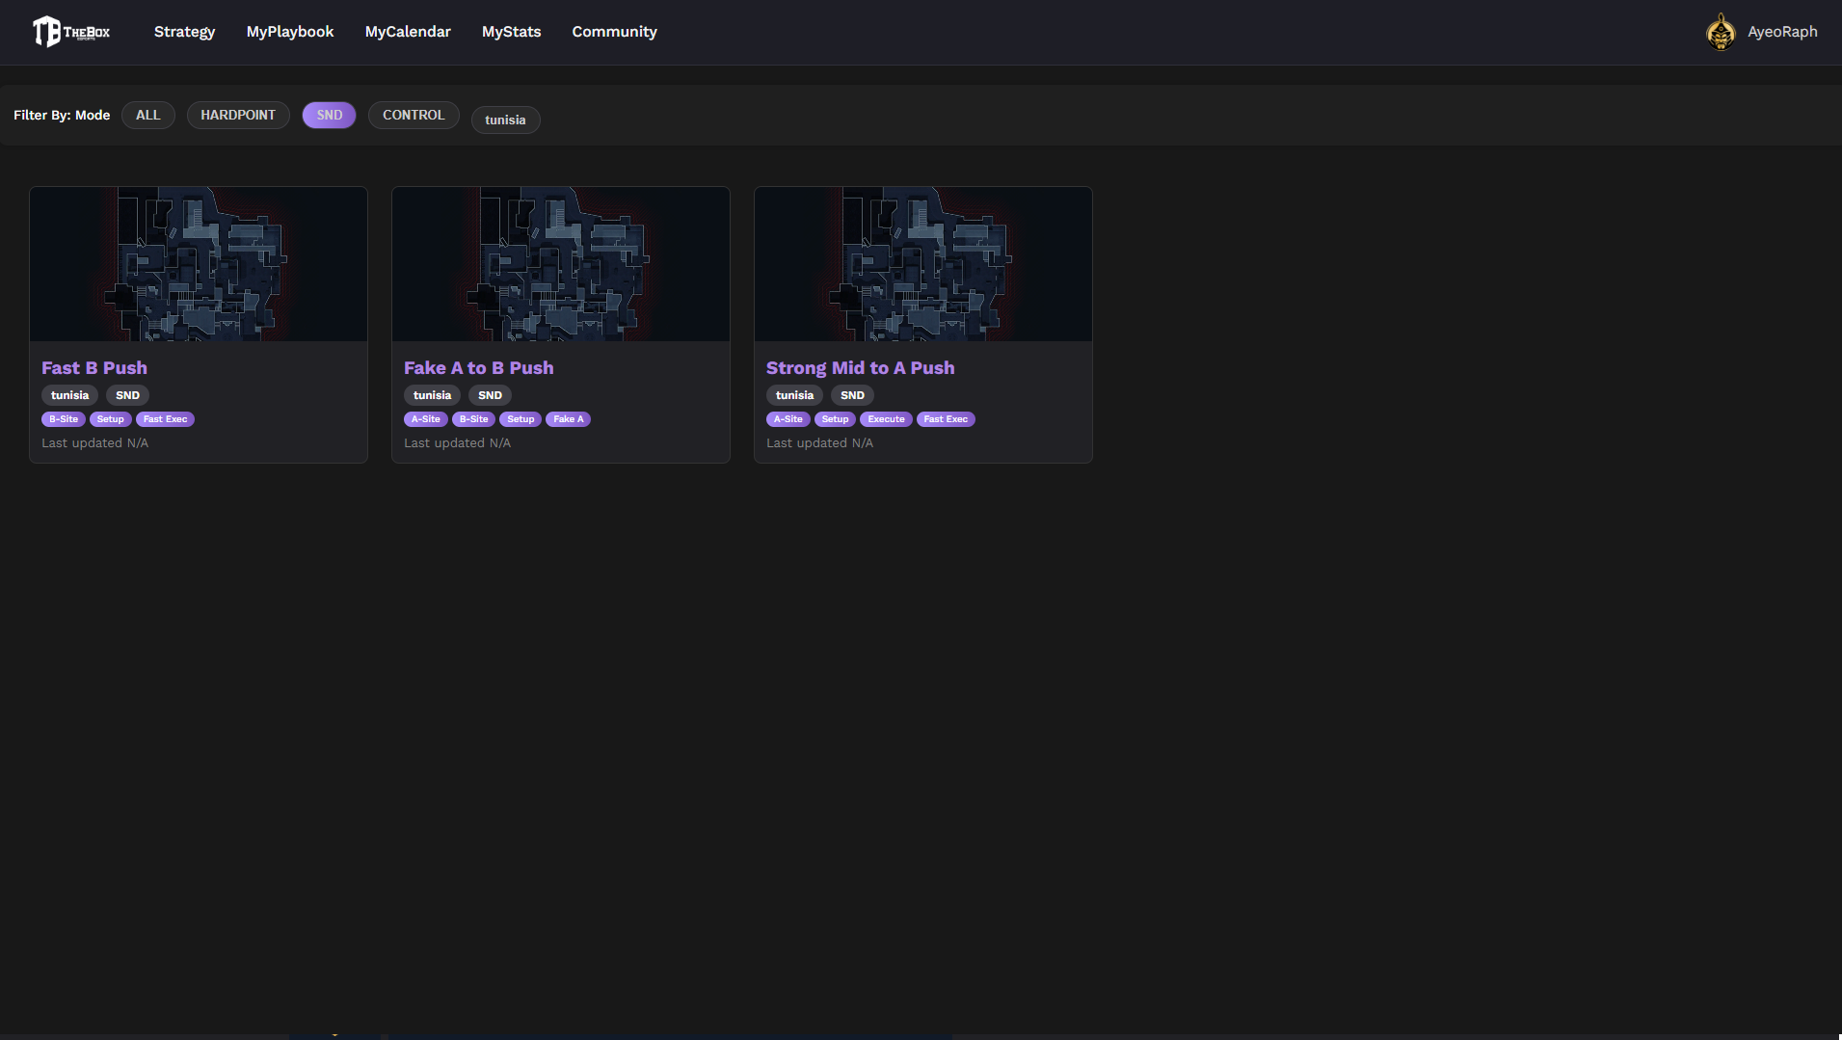Screen dimensions: 1842x1040
Task: Click the Execute tag on Strong Mid card
Action: coord(886,419)
